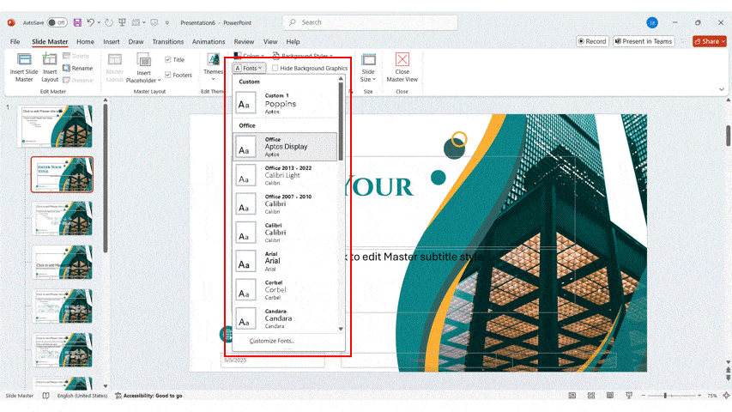Open the user account avatar
Image resolution: width=732 pixels, height=412 pixels.
652,22
